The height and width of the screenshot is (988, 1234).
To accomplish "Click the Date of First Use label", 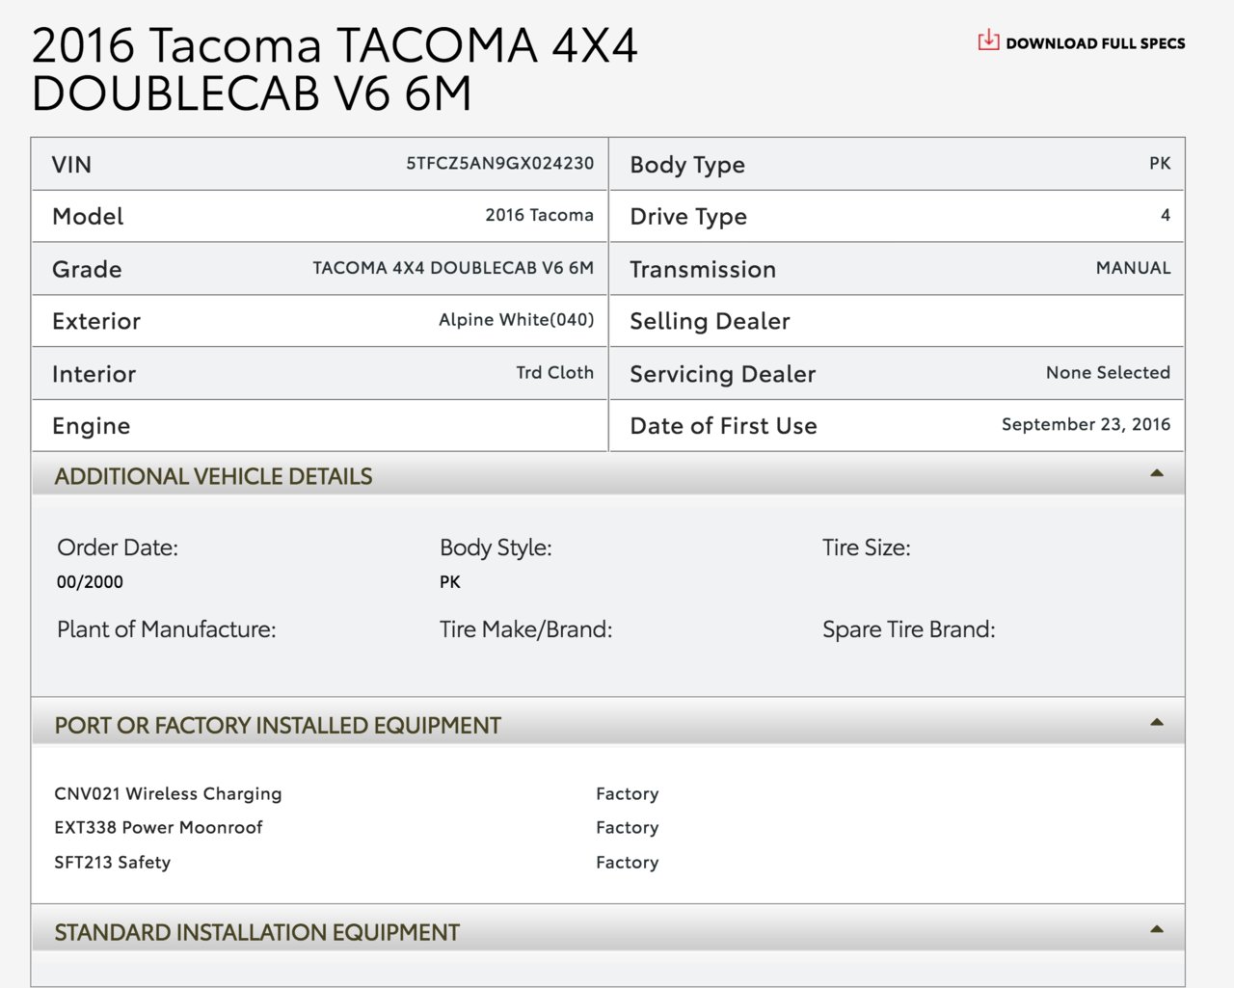I will point(723,426).
